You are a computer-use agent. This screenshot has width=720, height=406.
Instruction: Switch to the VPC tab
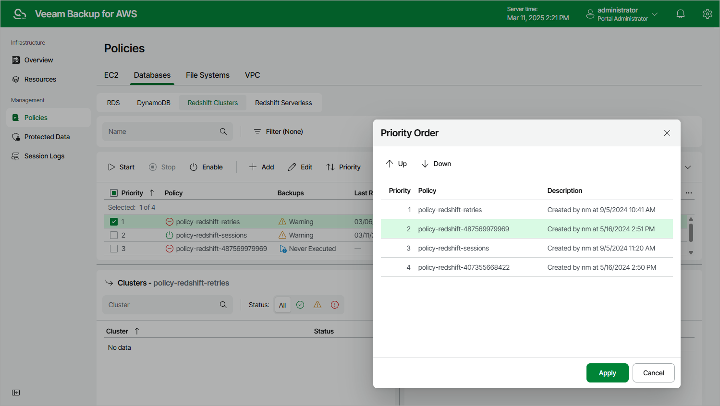(x=253, y=75)
